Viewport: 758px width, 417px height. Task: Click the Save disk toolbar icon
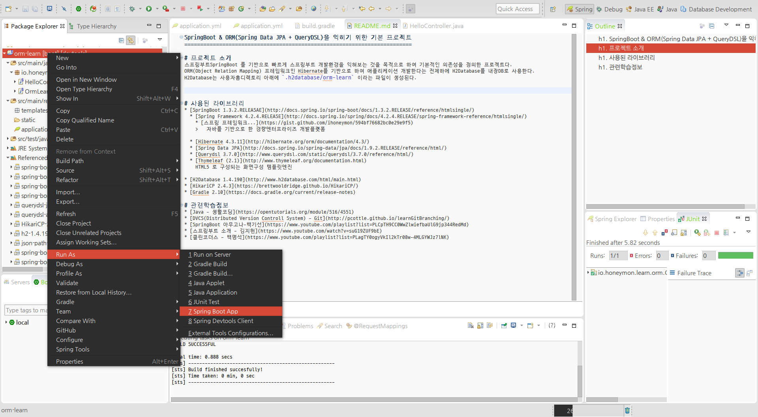click(x=25, y=9)
